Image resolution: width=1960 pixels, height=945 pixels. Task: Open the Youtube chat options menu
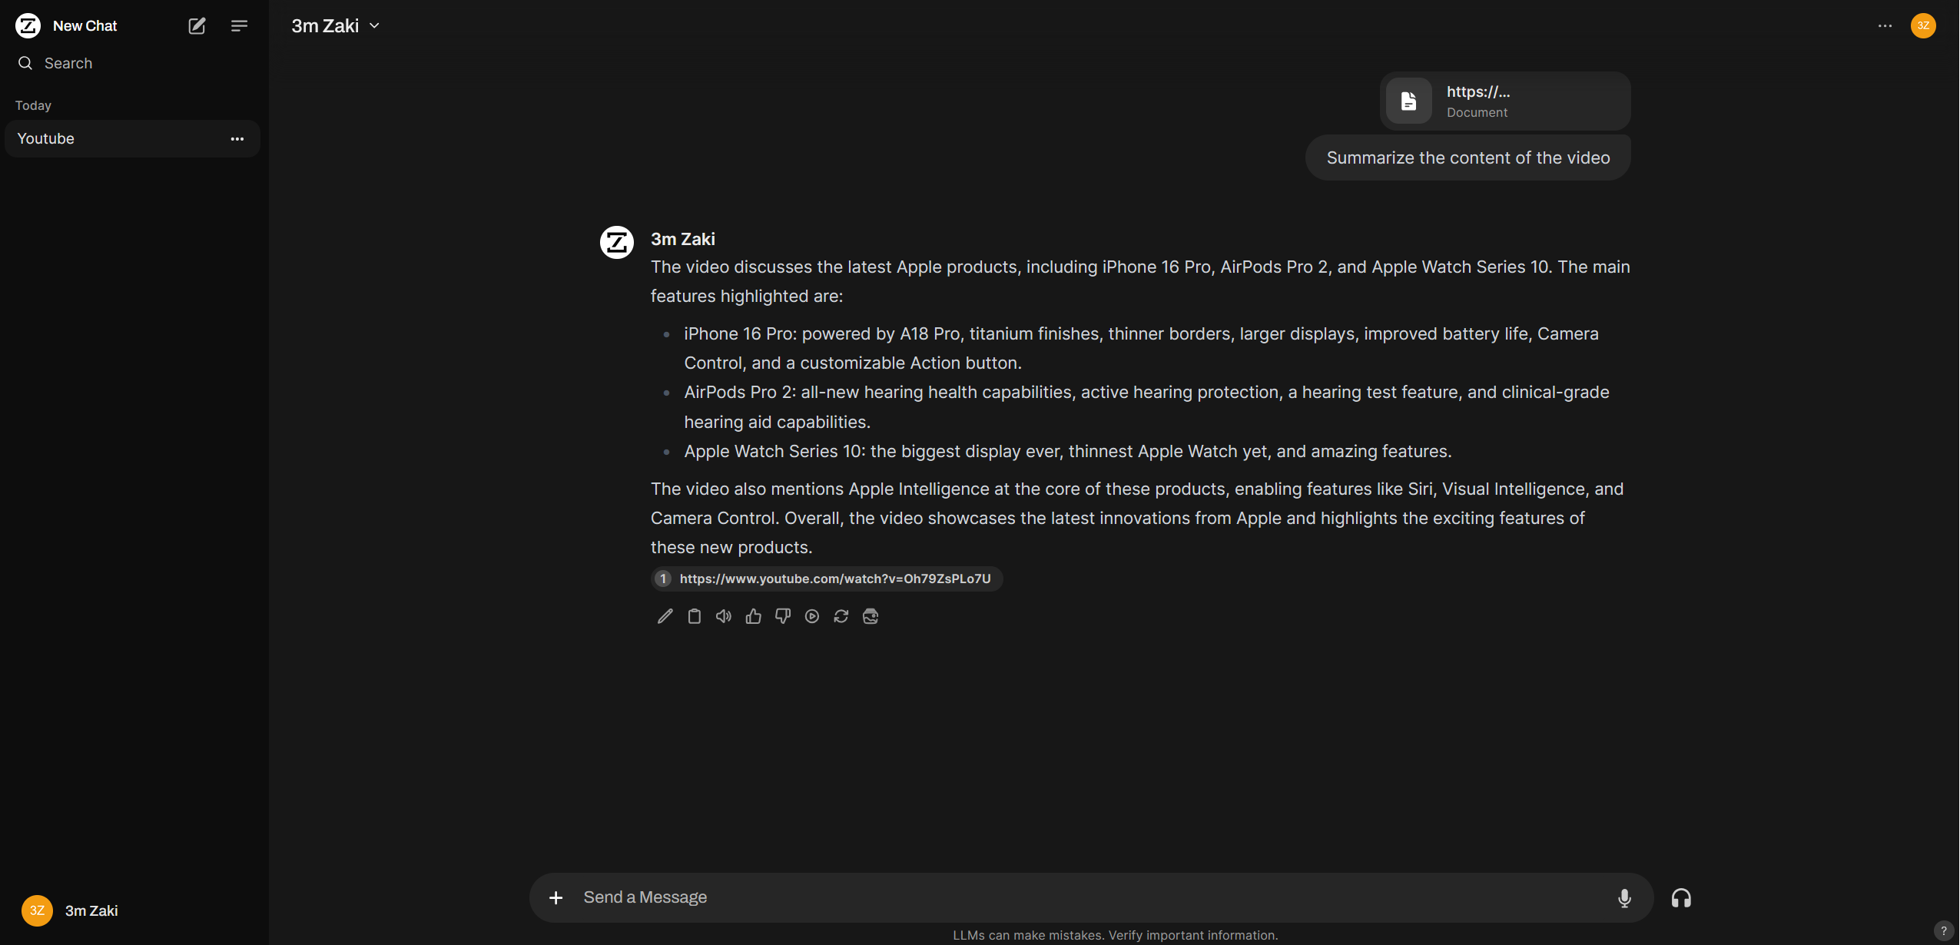pos(237,139)
